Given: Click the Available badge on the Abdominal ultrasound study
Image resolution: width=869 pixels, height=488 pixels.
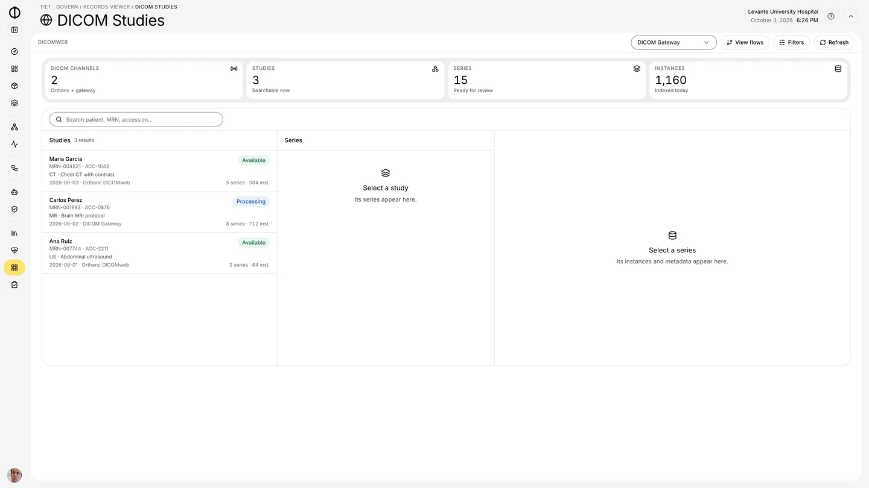Looking at the screenshot, I should [253, 243].
